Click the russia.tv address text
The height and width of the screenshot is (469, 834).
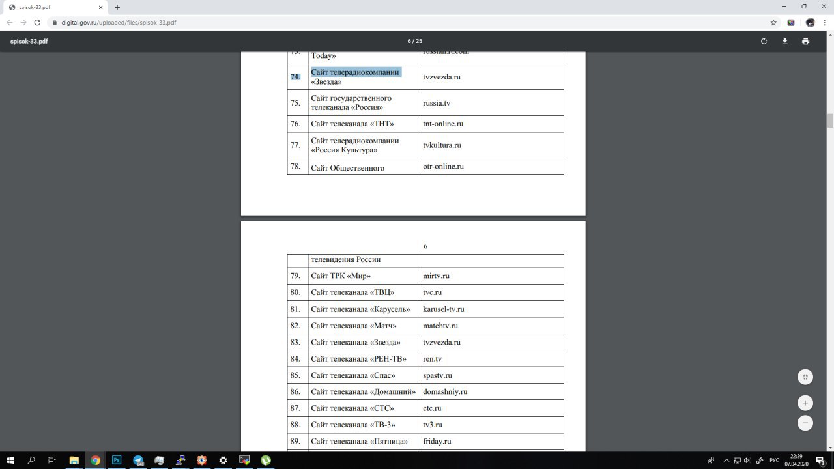pos(436,103)
